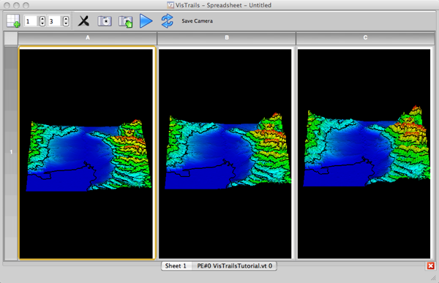439x283 pixels.
Task: Click the blue refresh arrows icon
Action: point(167,21)
